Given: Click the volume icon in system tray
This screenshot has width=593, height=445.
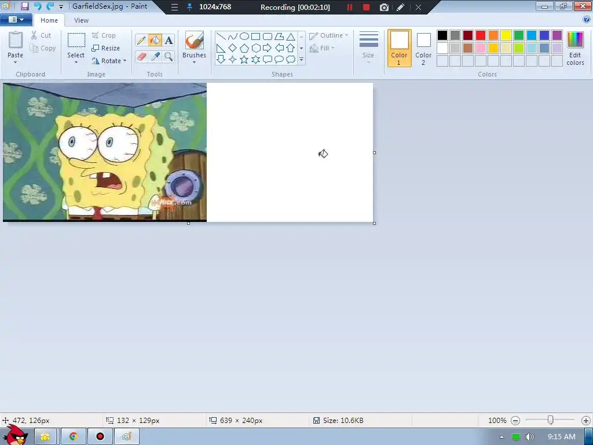Looking at the screenshot, I should [x=530, y=437].
